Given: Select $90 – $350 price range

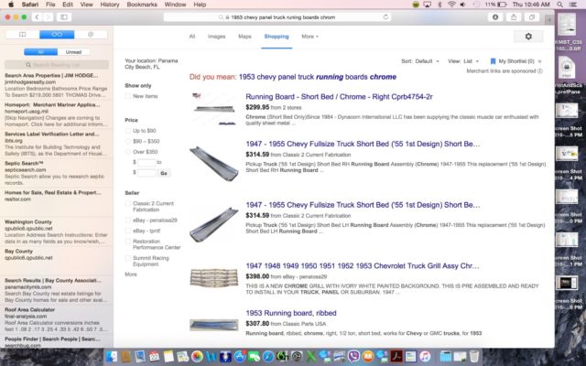Looking at the screenshot, I should pyautogui.click(x=128, y=141).
